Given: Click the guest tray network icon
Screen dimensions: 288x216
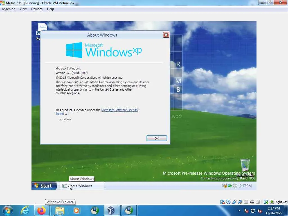Looking at the screenshot, I should 230,186.
